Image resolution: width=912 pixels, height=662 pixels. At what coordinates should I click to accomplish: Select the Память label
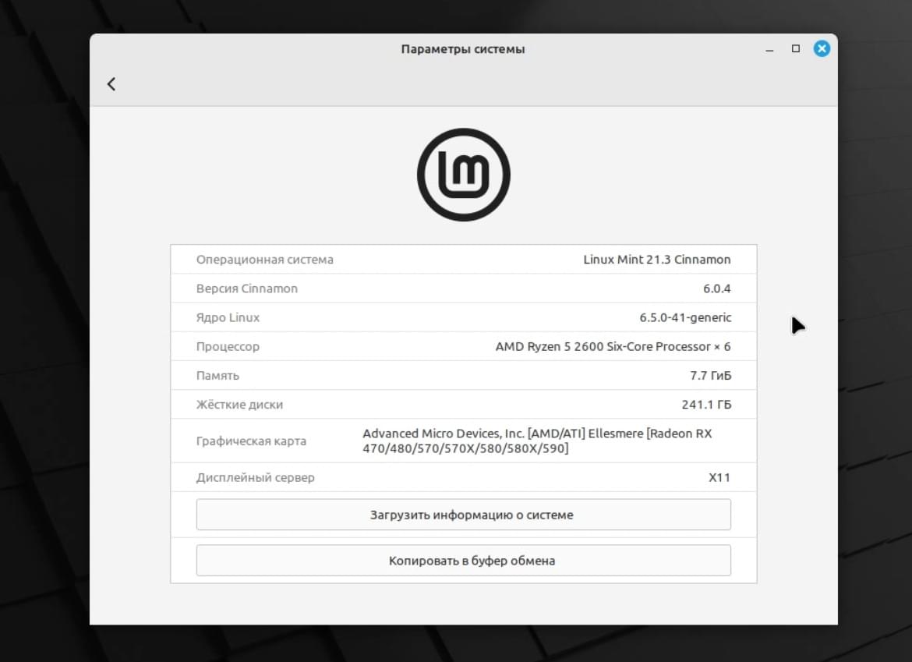pos(217,376)
